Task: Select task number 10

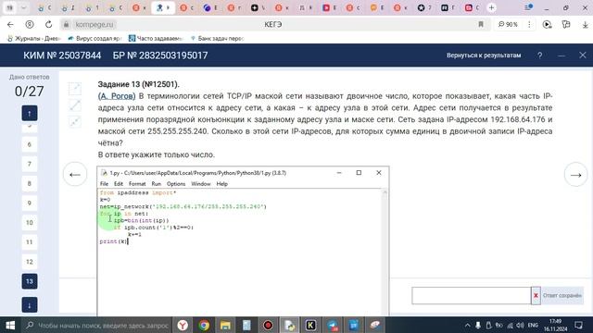Action: [30, 223]
